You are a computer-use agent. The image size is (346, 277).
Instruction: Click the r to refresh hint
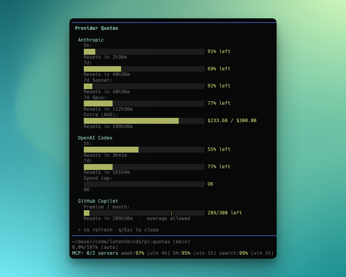coord(95,230)
